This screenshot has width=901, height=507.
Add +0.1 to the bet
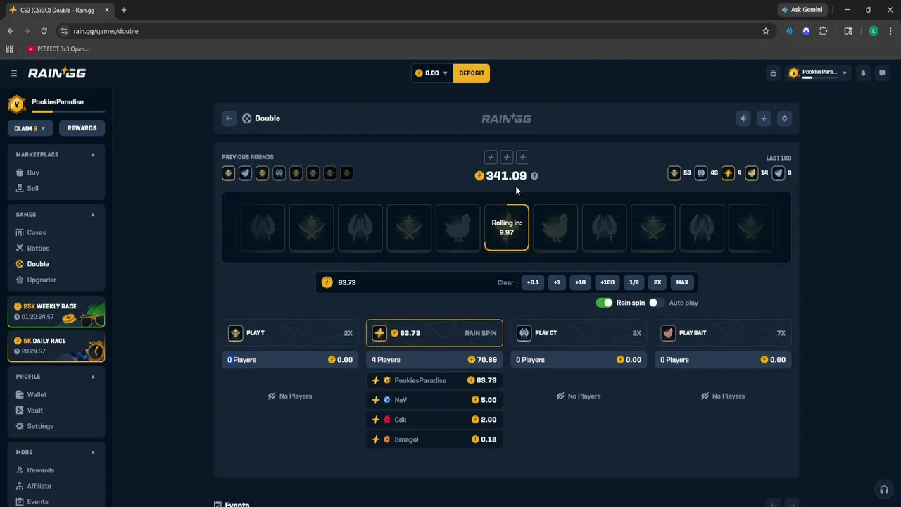(x=533, y=282)
